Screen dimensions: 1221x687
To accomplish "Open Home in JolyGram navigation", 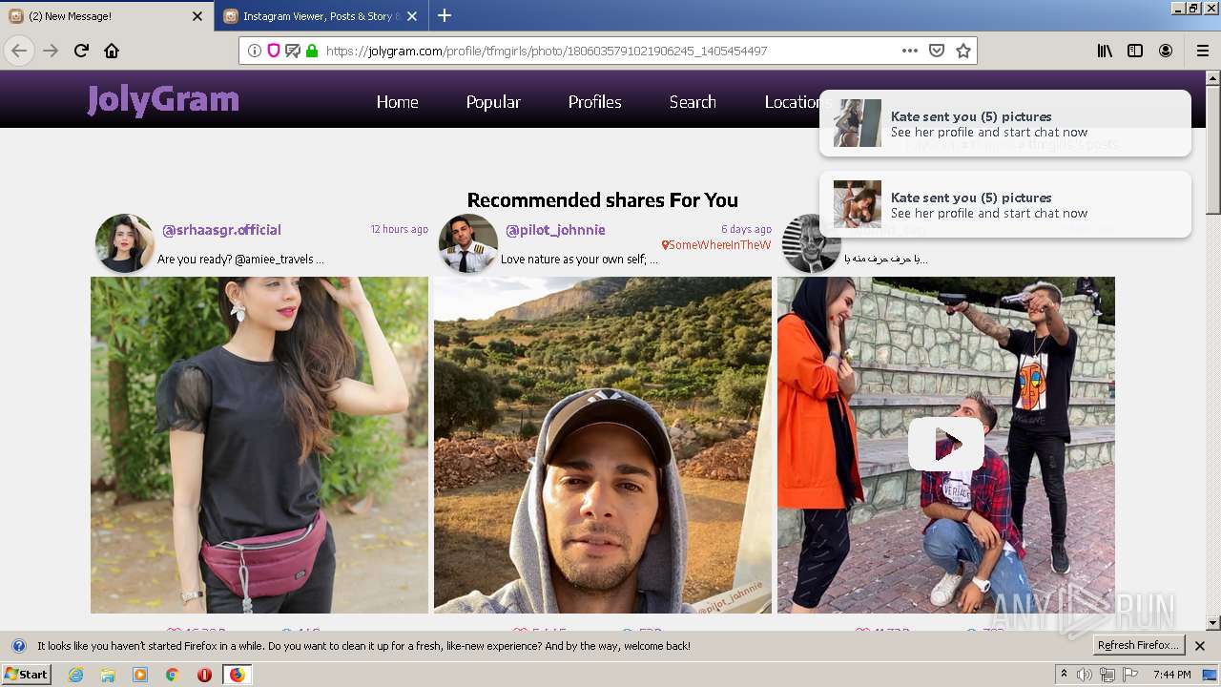I will pos(397,102).
